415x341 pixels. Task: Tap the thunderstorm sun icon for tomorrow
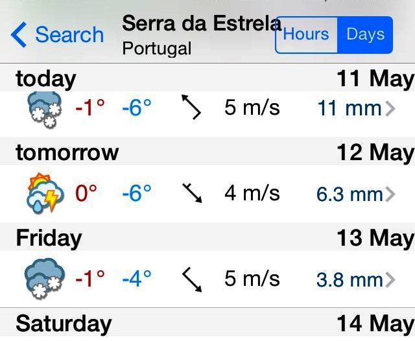45,193
